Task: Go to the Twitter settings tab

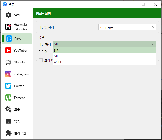Action: [x=17, y=86]
